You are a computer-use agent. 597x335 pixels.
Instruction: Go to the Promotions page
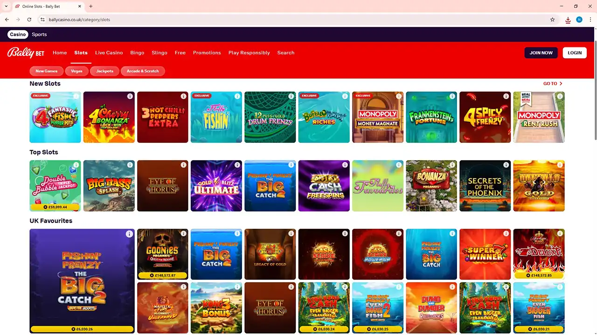click(207, 53)
